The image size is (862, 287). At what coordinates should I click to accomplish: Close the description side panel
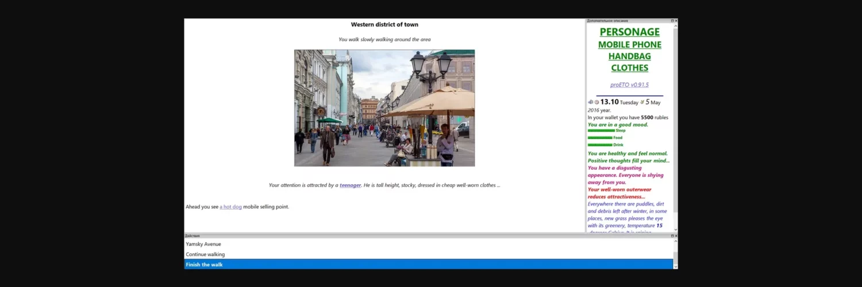pos(676,21)
